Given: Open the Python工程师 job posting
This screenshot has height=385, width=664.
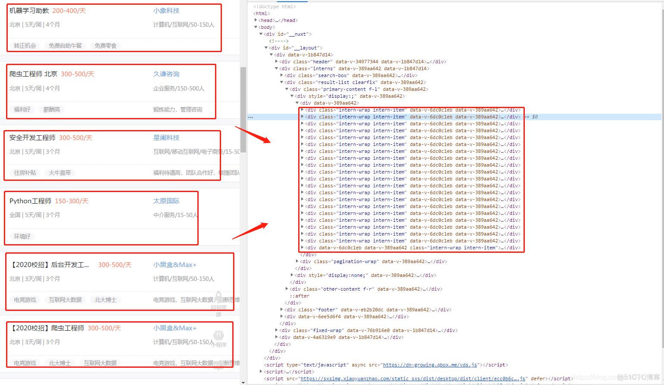Looking at the screenshot, I should click(x=30, y=201).
